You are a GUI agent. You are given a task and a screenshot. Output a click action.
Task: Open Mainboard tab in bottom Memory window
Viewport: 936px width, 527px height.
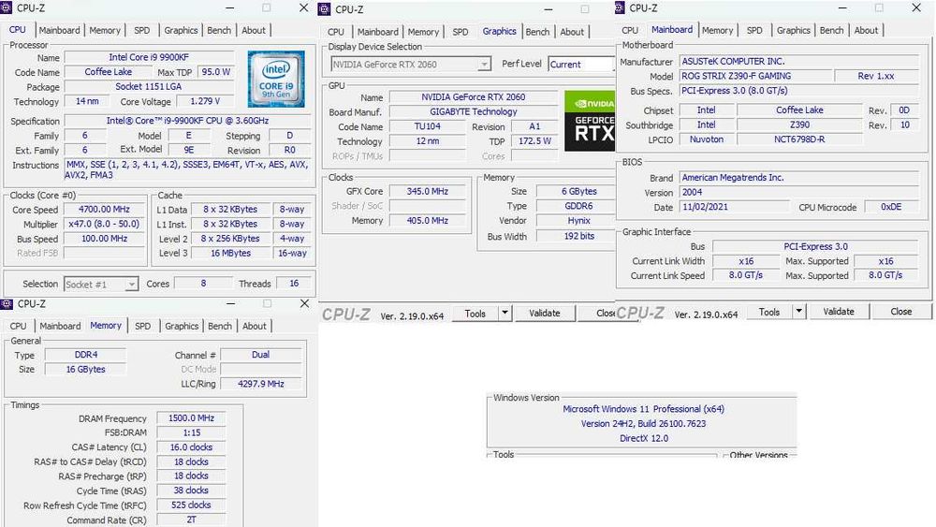60,326
